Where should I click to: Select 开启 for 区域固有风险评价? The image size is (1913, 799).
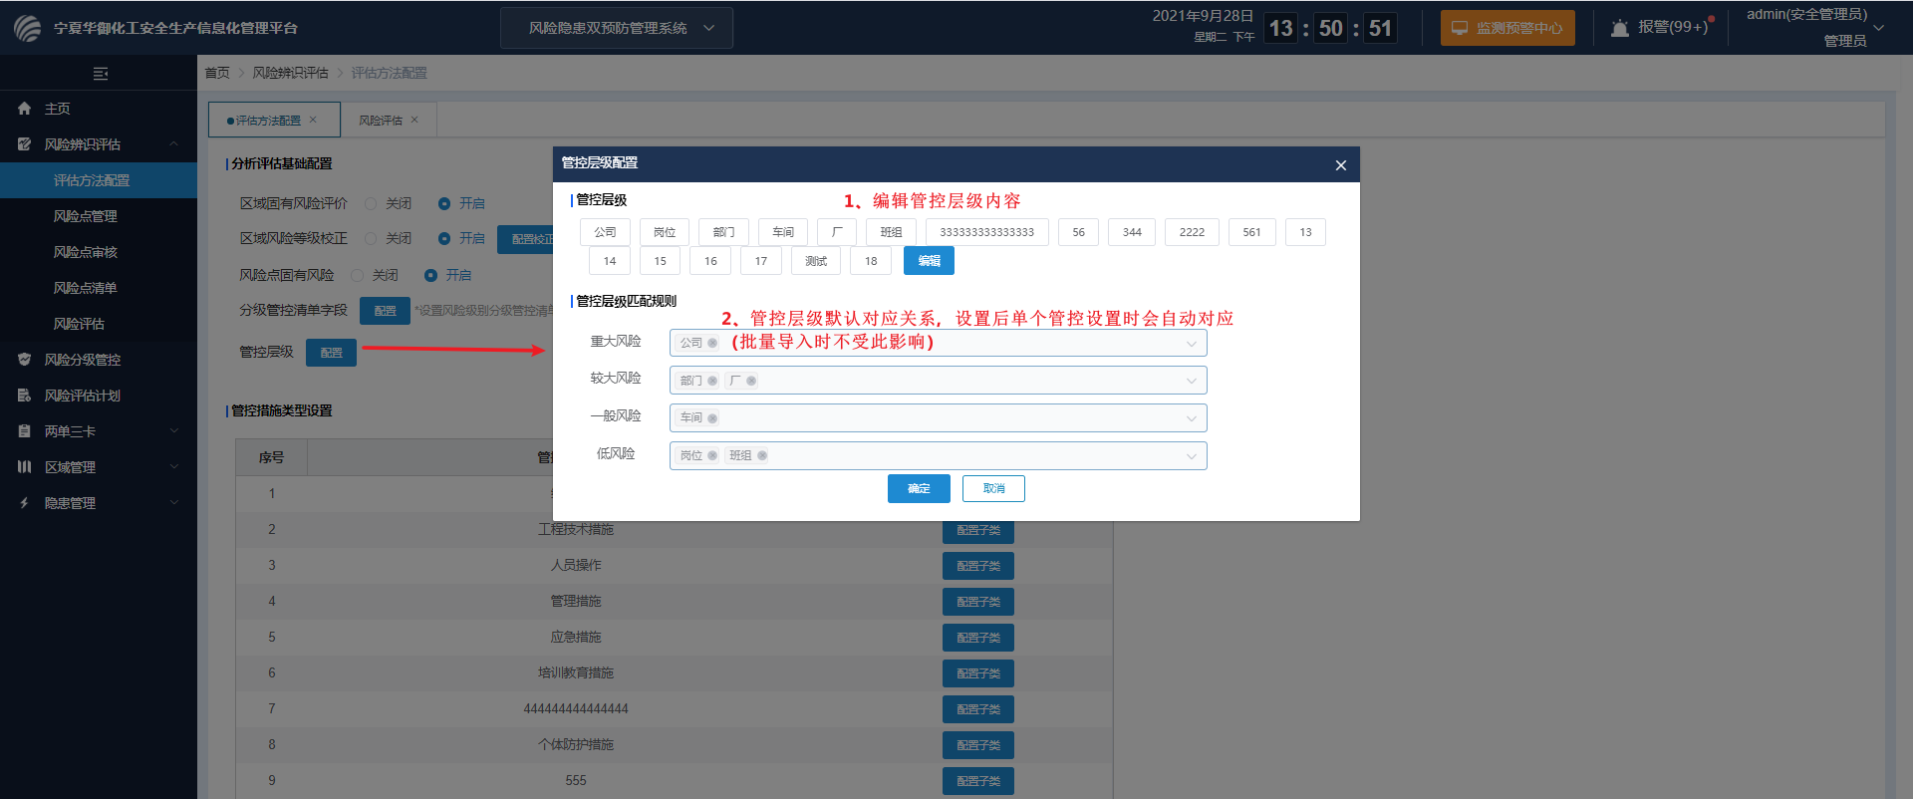pos(444,203)
